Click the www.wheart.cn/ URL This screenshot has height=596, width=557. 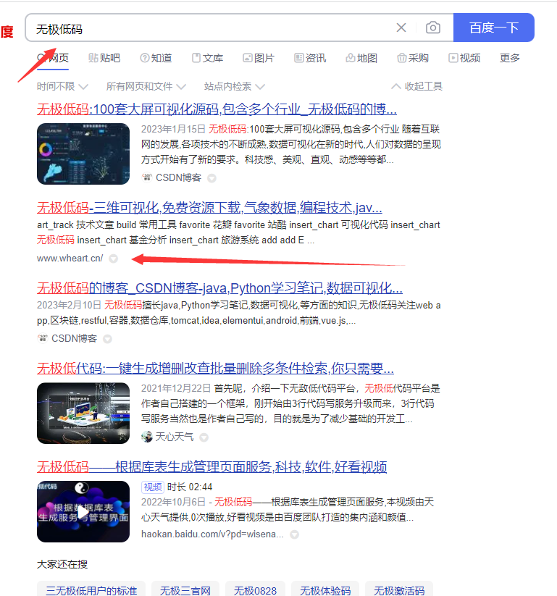pyautogui.click(x=70, y=259)
